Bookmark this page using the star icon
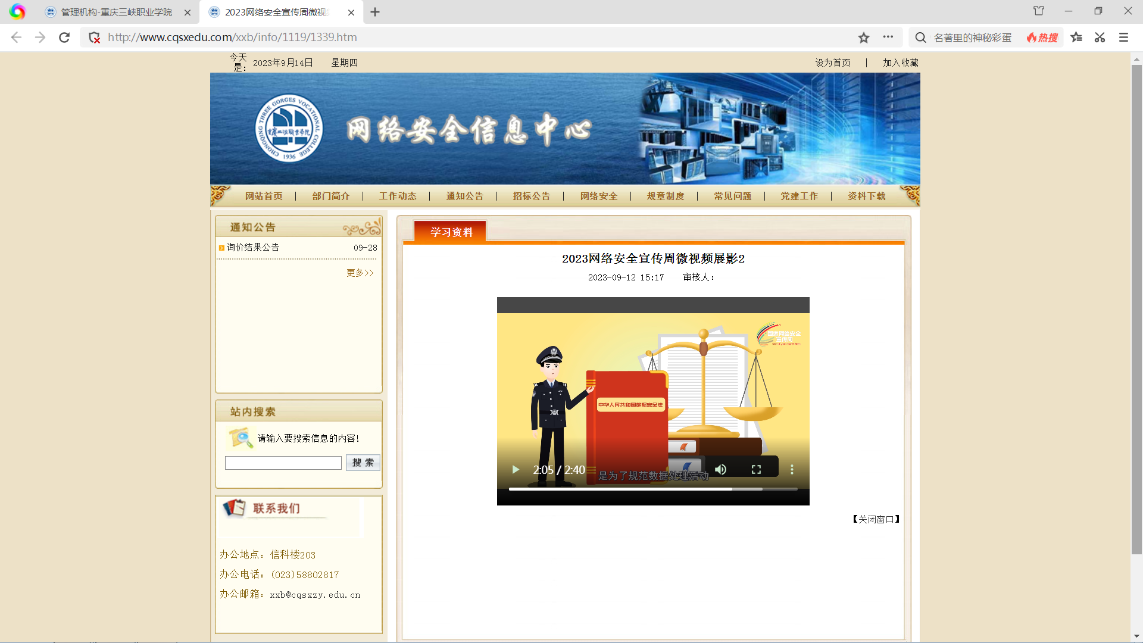The height and width of the screenshot is (643, 1143). coord(864,38)
